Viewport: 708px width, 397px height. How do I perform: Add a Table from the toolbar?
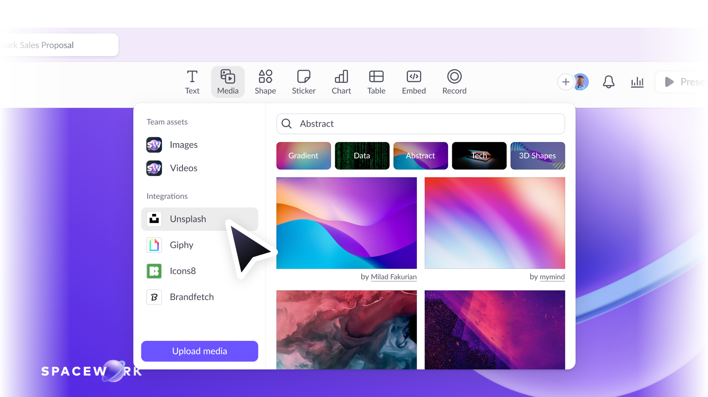pos(376,82)
